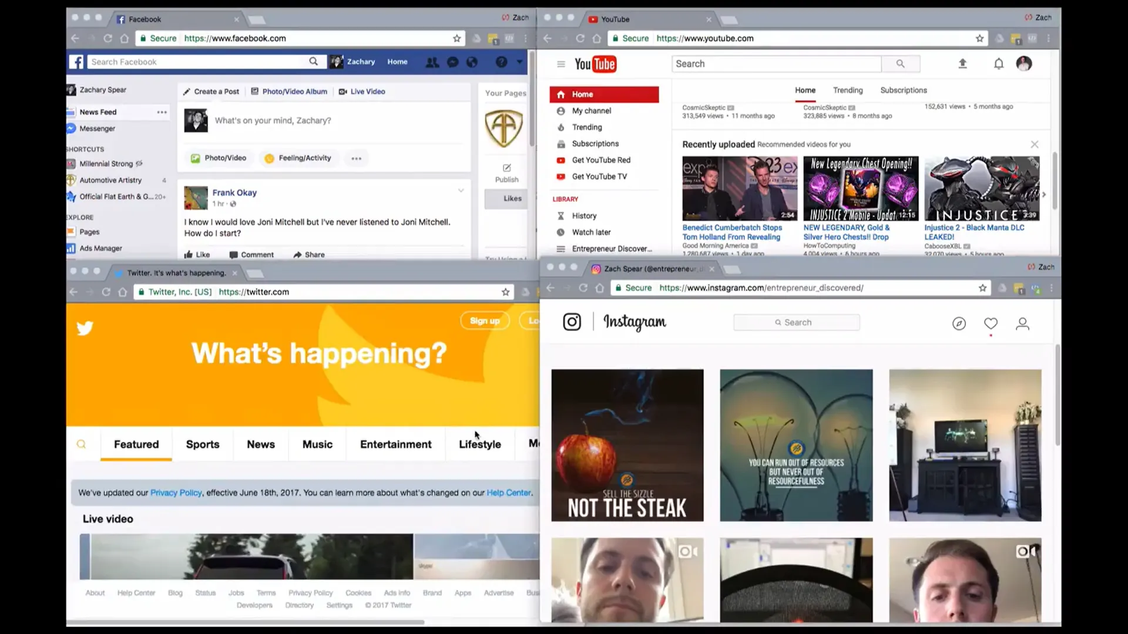Bookmark facebook.com with the star icon
Viewport: 1128px width, 634px height.
tap(456, 38)
